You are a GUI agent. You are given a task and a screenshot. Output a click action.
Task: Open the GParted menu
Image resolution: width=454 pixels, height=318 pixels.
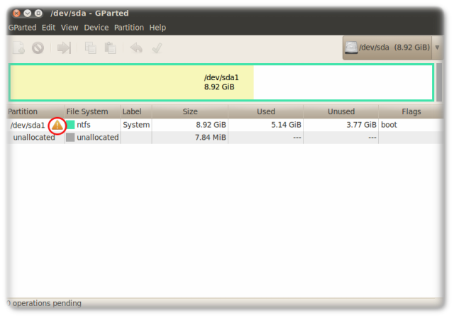point(22,28)
